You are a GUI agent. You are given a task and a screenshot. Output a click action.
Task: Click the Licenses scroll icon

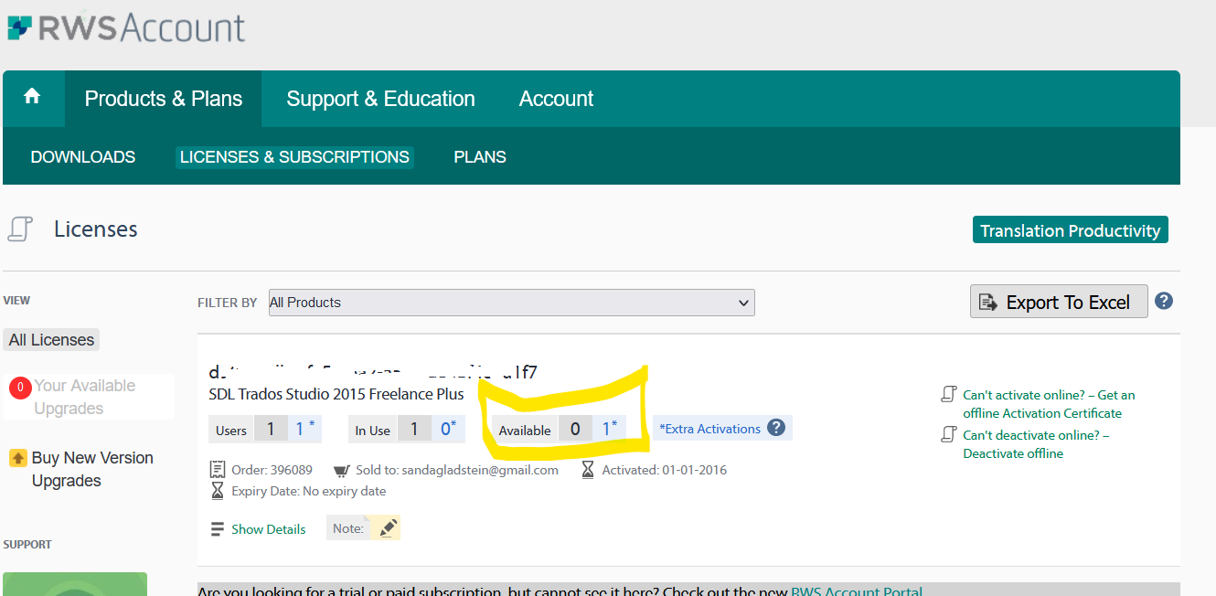click(x=21, y=229)
